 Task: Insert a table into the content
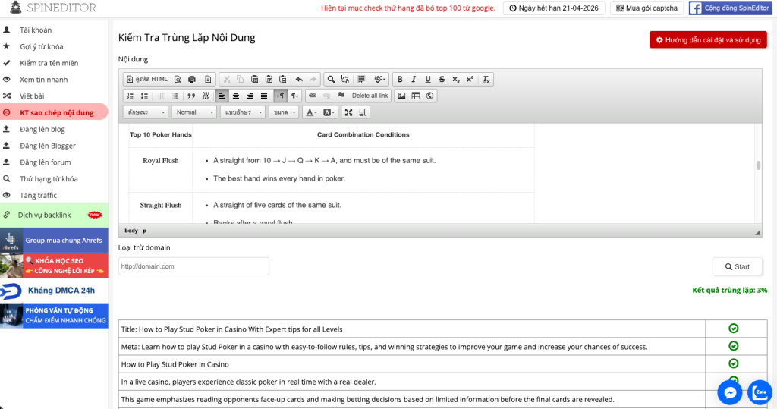(416, 96)
